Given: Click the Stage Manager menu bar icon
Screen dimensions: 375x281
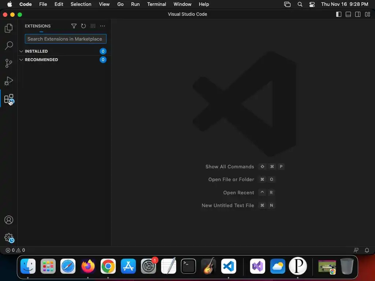Looking at the screenshot, I should click(287, 4).
